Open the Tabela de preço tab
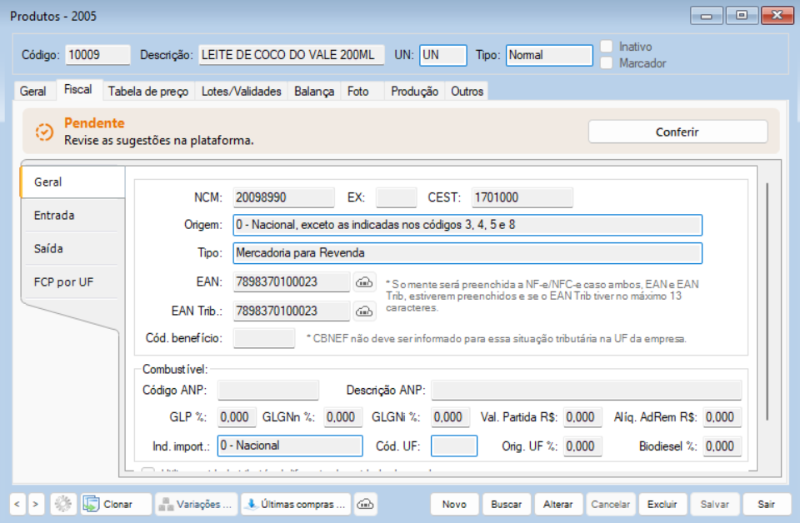This screenshot has height=523, width=800. click(x=148, y=92)
